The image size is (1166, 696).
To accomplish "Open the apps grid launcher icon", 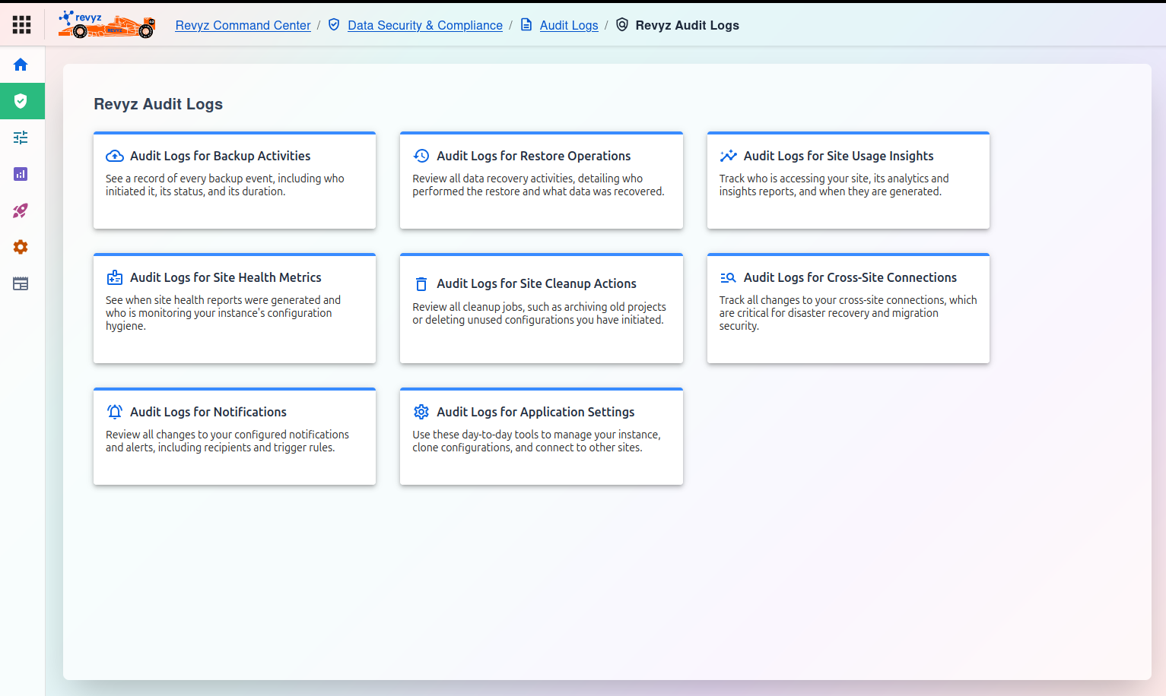I will pos(21,25).
